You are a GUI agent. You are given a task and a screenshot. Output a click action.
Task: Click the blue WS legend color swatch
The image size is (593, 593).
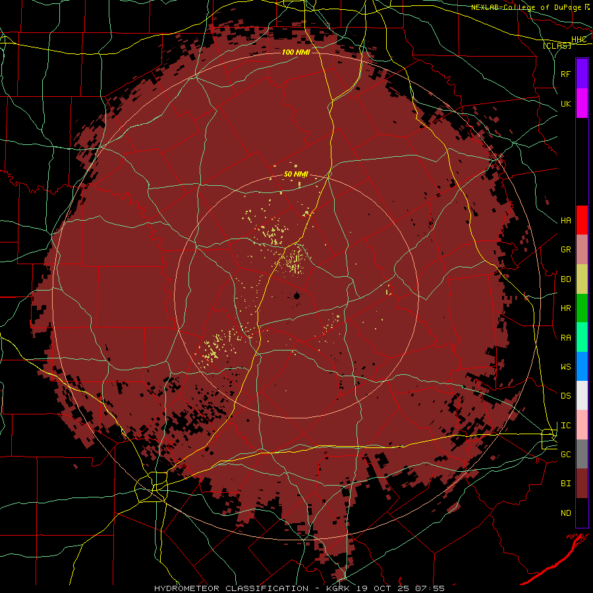(x=582, y=366)
